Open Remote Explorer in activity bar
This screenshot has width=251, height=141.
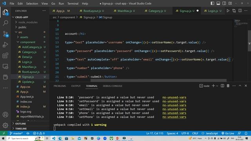5,66
